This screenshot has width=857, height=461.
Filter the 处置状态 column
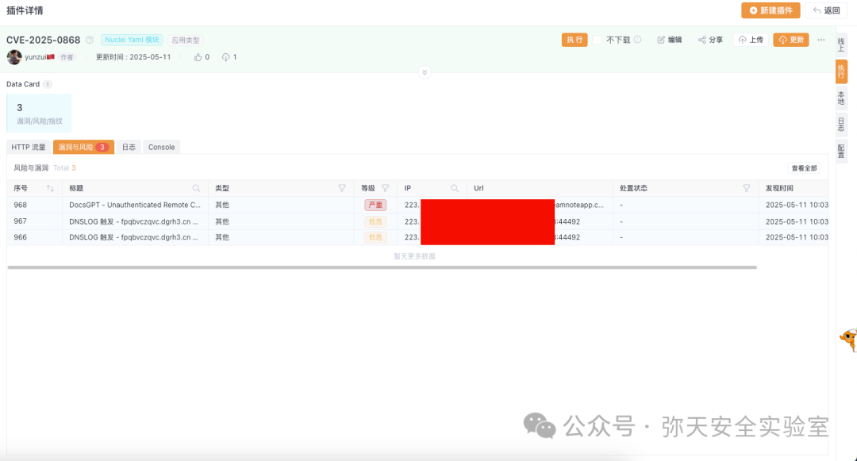pyautogui.click(x=746, y=188)
